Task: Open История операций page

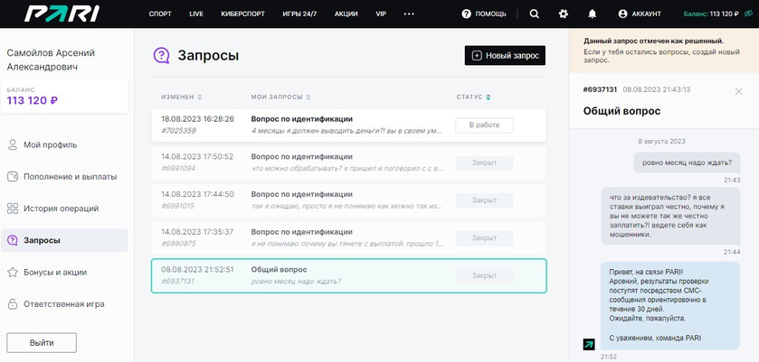Action: point(61,209)
